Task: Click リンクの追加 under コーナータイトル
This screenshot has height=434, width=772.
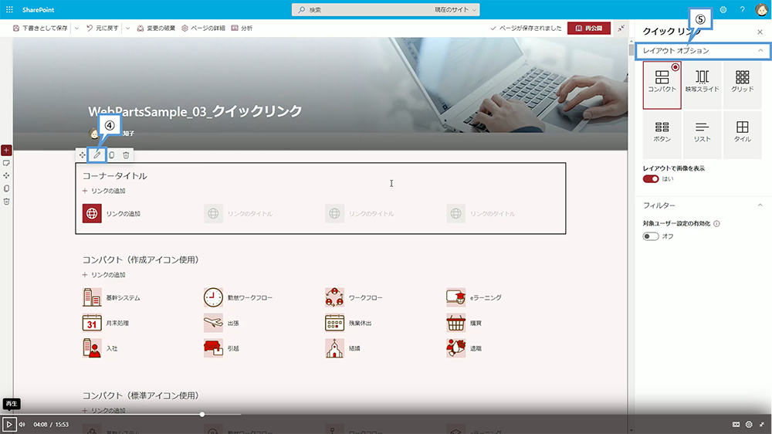Action: (104, 191)
